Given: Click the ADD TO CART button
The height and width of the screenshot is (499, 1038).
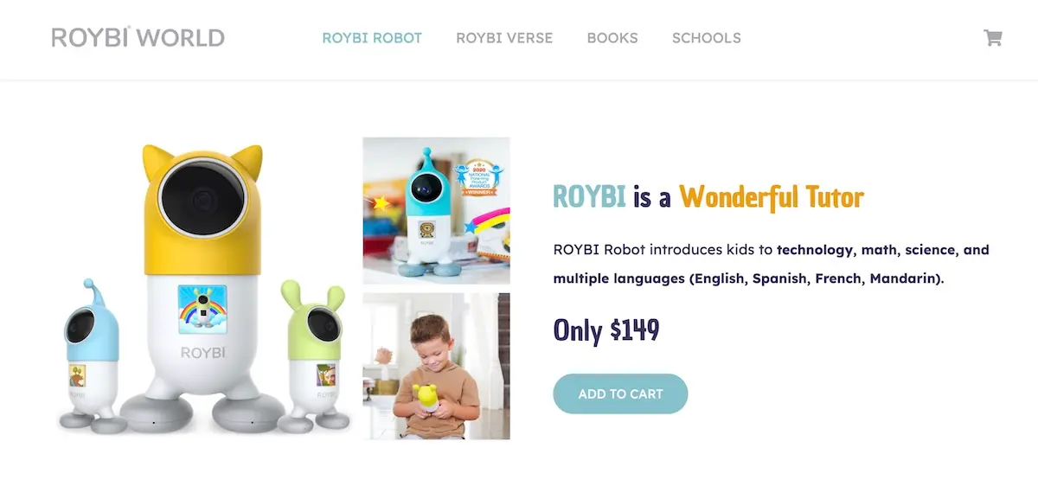Looking at the screenshot, I should [620, 393].
